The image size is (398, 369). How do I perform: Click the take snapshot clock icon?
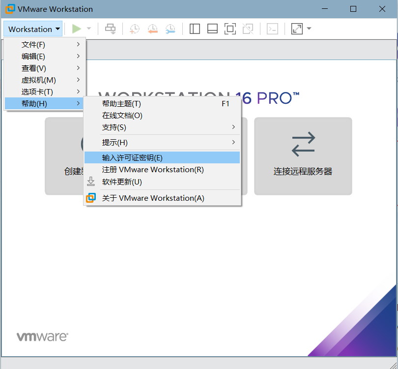(134, 29)
